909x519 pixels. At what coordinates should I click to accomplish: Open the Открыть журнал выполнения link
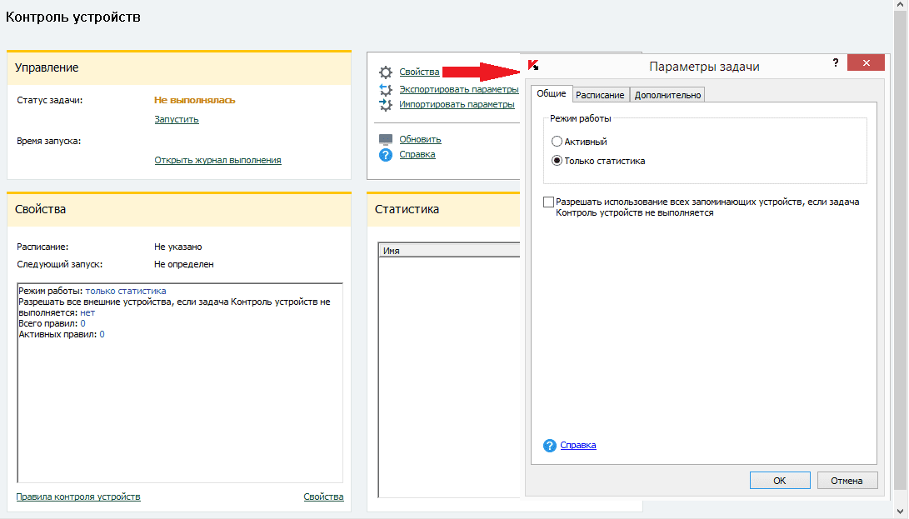click(217, 160)
